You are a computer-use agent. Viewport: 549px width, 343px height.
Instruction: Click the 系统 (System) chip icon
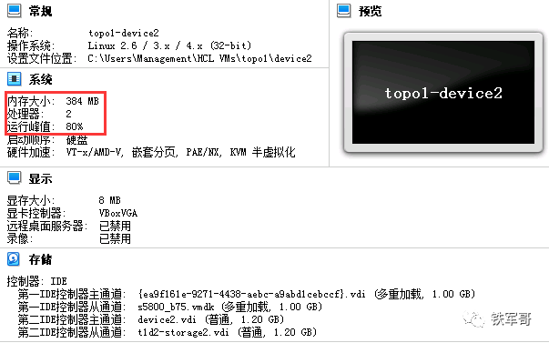tap(15, 79)
